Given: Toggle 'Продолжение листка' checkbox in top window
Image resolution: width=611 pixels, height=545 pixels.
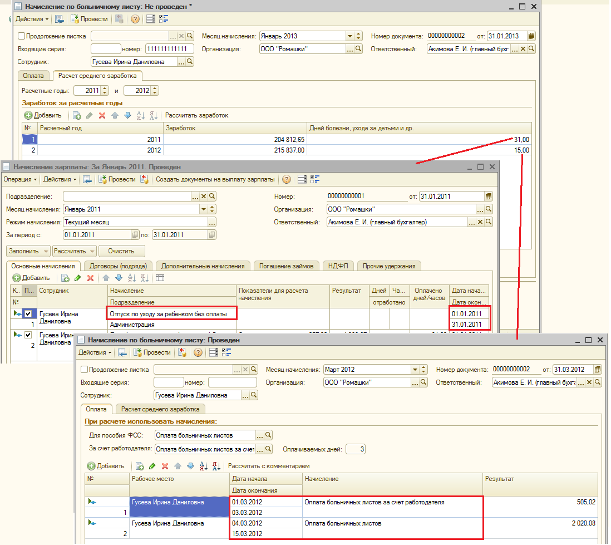Looking at the screenshot, I should click(x=22, y=36).
